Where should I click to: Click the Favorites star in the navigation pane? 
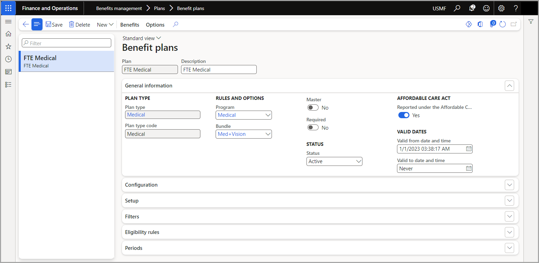(8, 46)
